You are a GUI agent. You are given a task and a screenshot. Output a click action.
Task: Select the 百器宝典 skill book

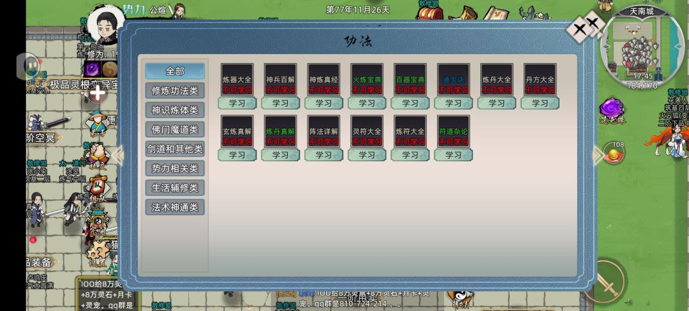(x=410, y=80)
